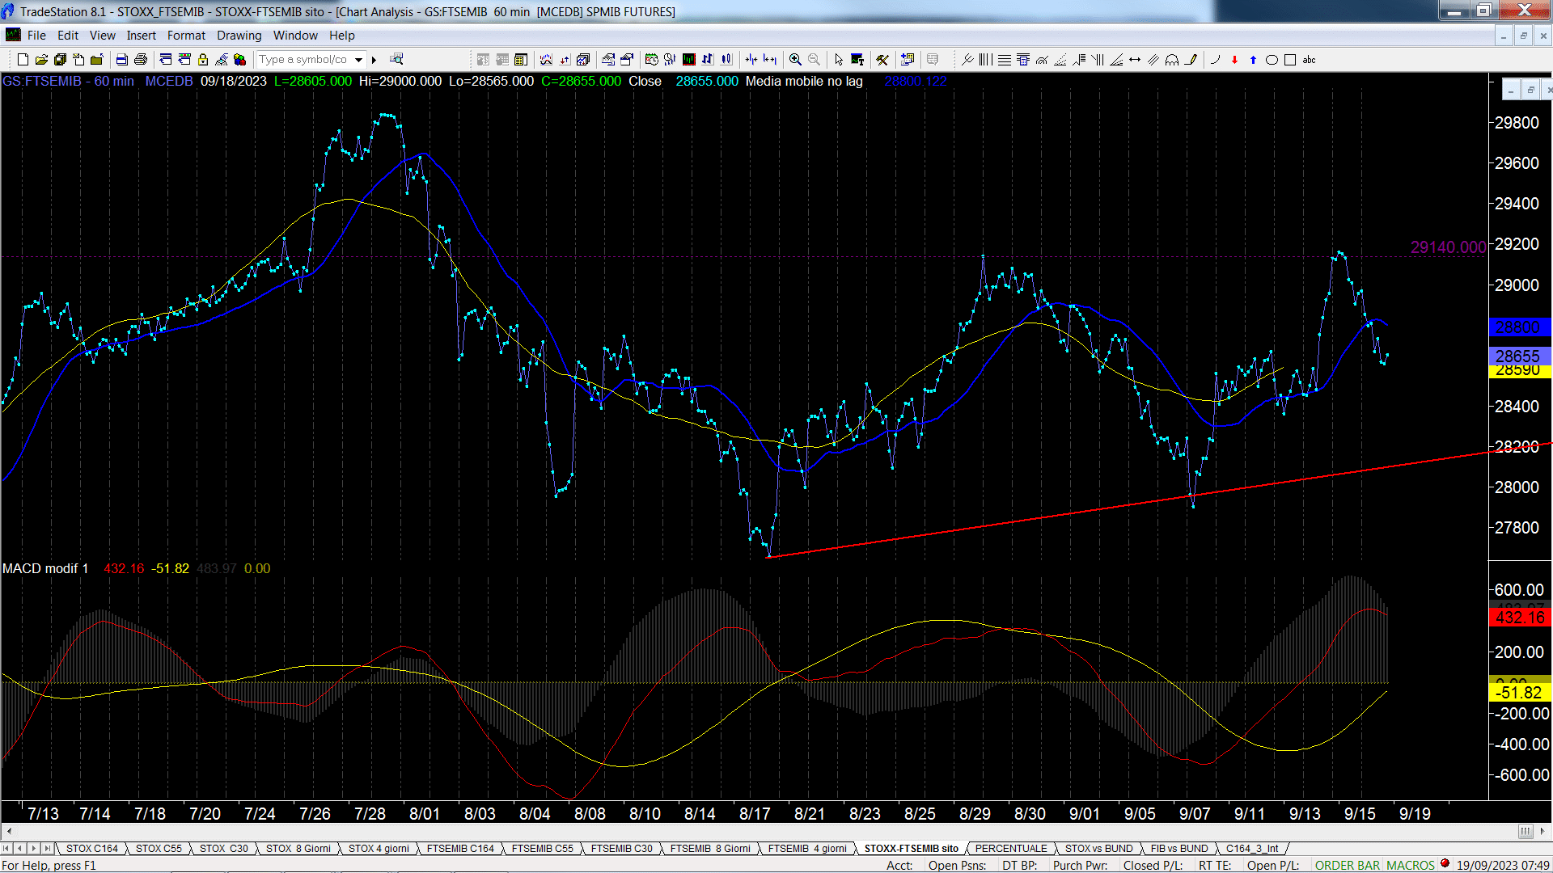Open the symbol entry dropdown arrow

tap(358, 60)
